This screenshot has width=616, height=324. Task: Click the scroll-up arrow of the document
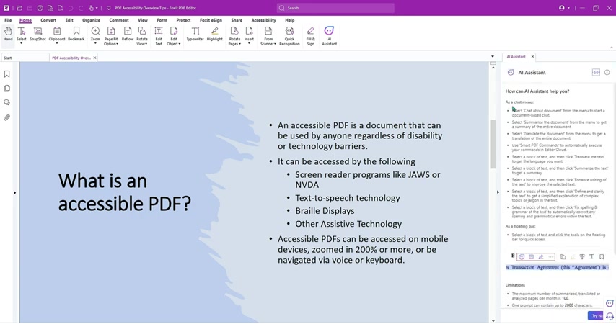pos(493,68)
